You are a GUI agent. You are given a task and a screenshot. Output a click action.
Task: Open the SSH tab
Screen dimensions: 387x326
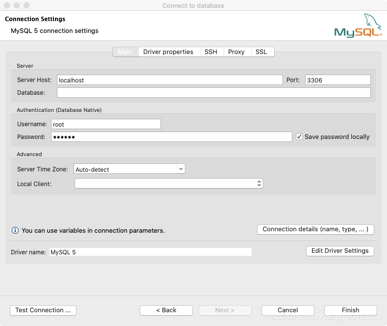[211, 52]
